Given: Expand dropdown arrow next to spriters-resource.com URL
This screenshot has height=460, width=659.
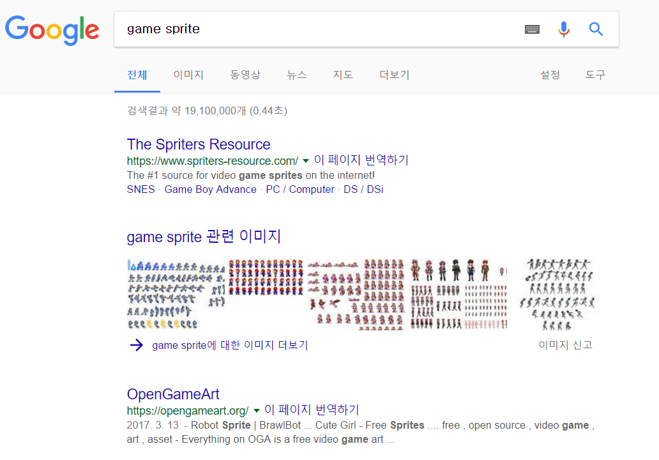Looking at the screenshot, I should pos(306,161).
